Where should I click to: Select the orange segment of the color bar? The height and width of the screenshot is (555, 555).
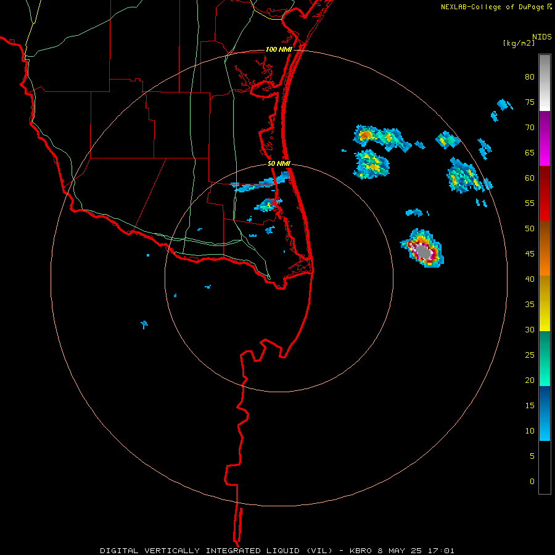(x=545, y=248)
